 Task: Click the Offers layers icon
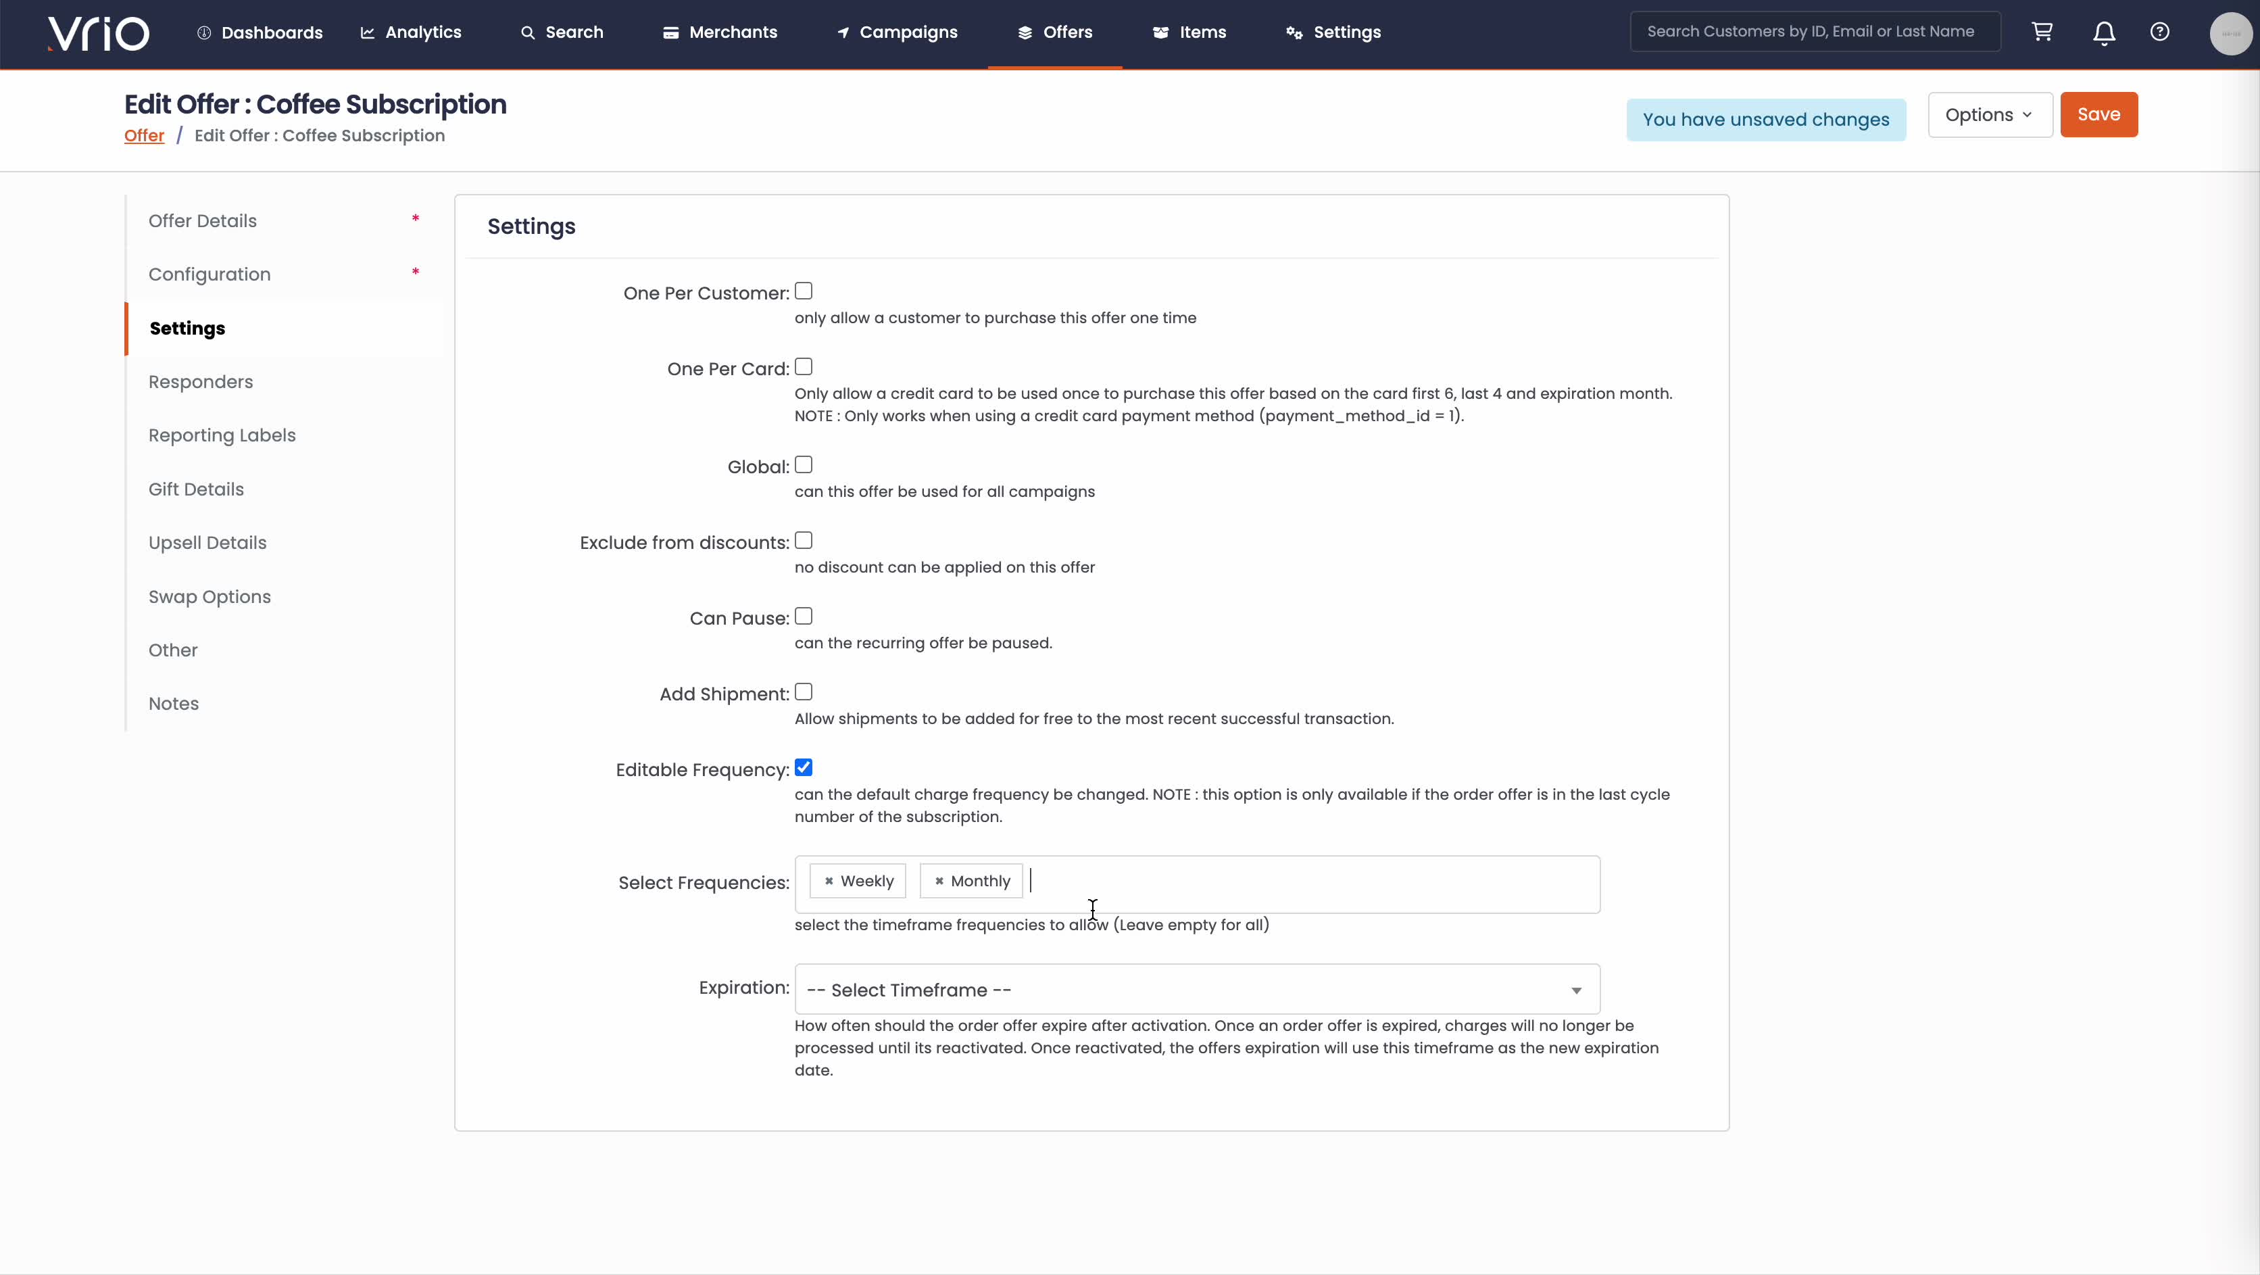pyautogui.click(x=1025, y=32)
